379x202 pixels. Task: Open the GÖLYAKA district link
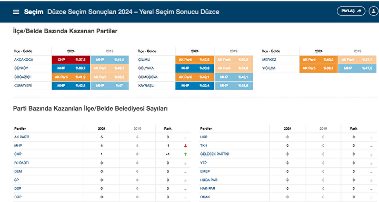coord(146,68)
